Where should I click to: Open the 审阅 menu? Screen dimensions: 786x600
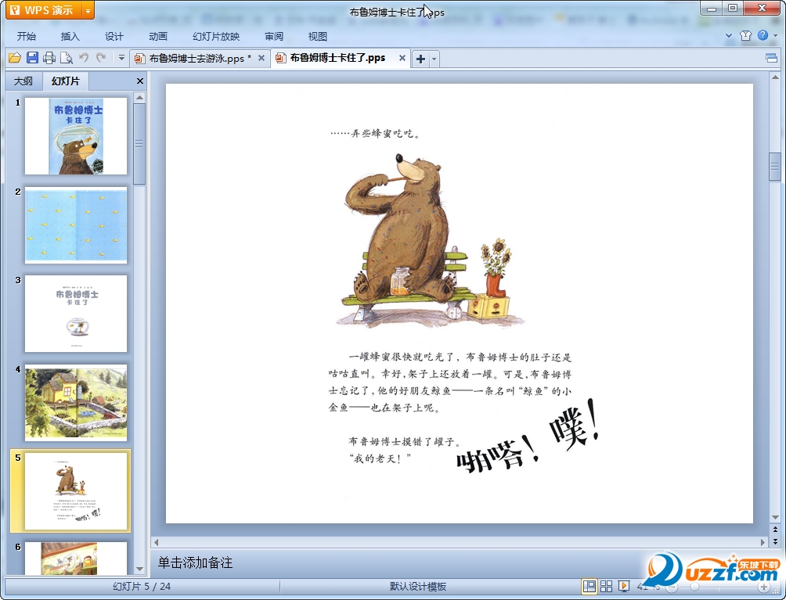[x=274, y=37]
